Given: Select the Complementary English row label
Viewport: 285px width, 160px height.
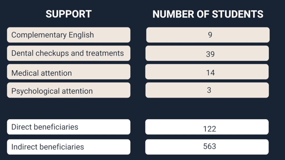Looking at the screenshot, I should pos(68,35).
